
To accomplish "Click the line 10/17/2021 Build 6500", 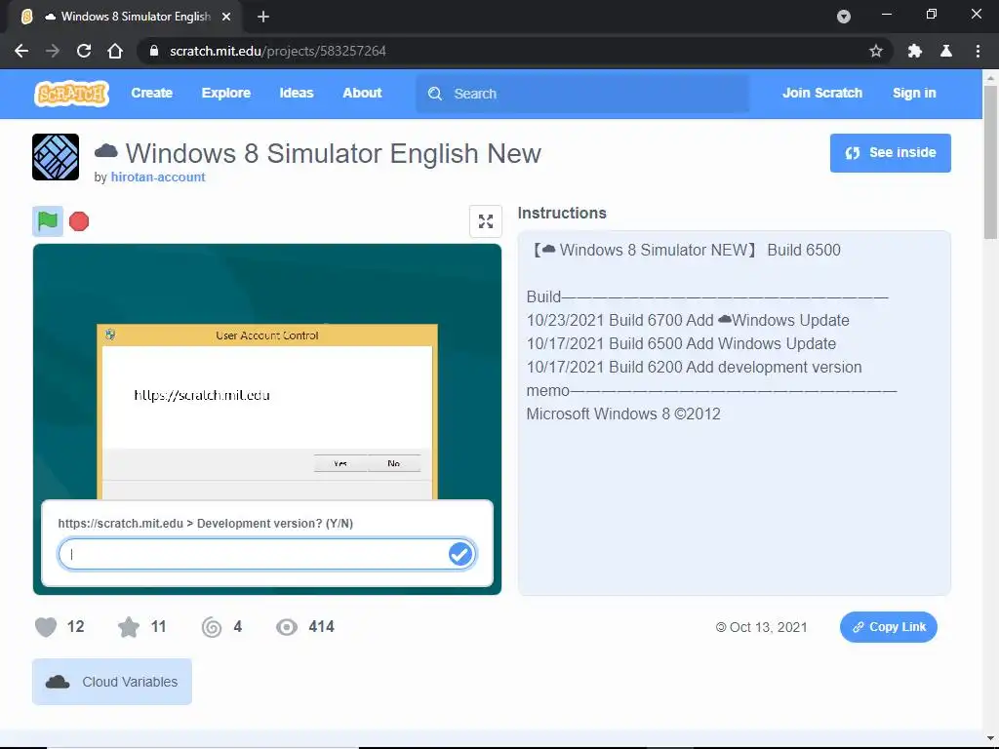I will pos(681,344).
